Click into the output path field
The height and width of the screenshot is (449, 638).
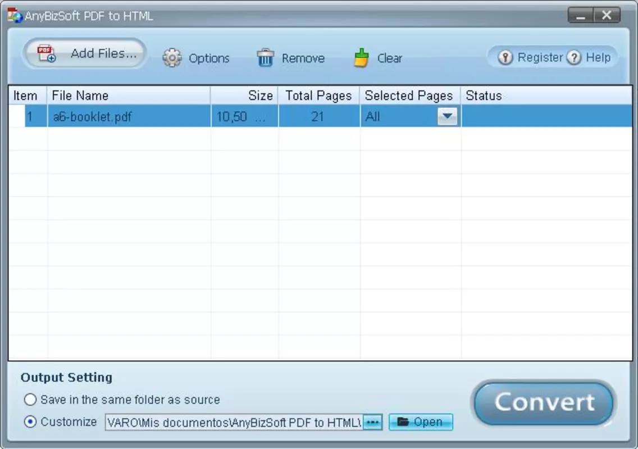(x=234, y=422)
